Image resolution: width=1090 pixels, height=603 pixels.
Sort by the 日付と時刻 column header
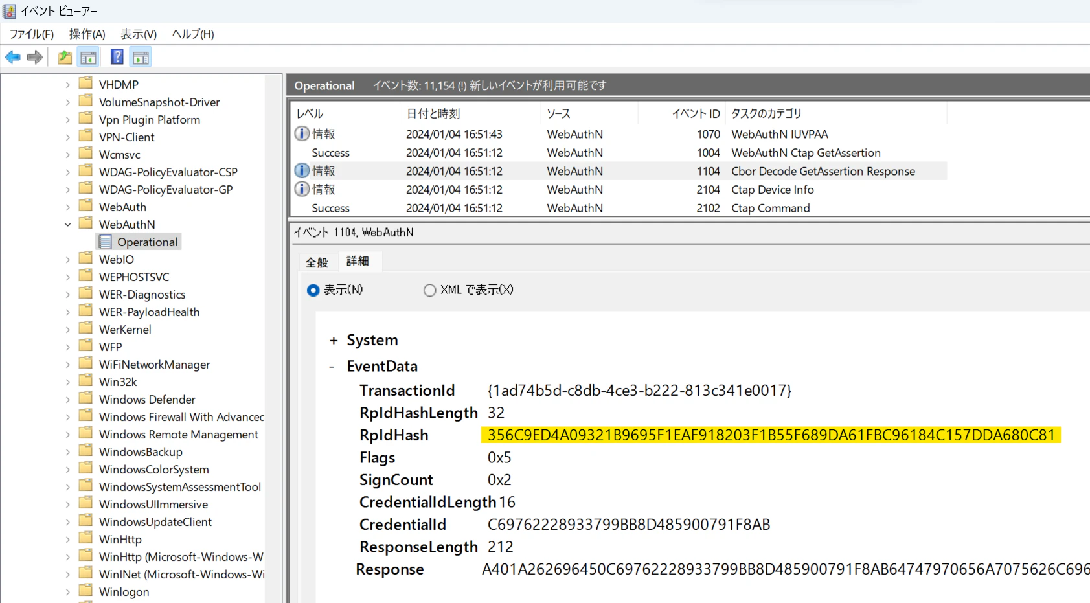470,113
